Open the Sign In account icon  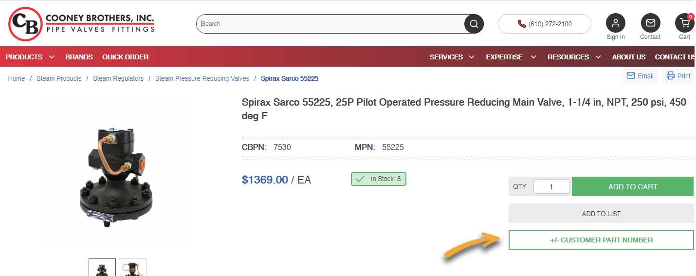click(615, 23)
